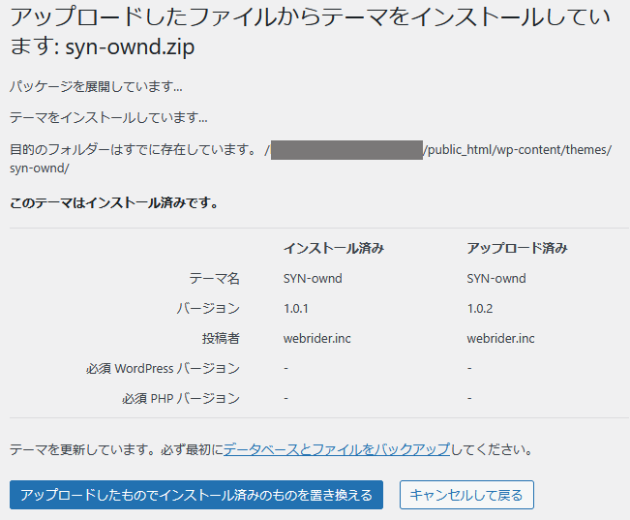
Task: Select the アップロード済み column header
Action: (517, 248)
